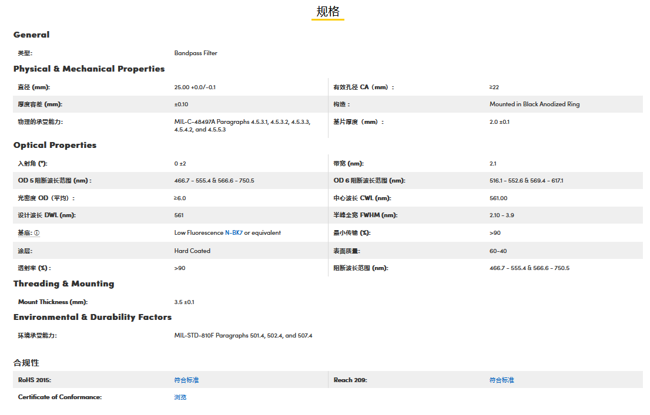
Task: Click the Mount Thickness (mm) label
Action: click(x=52, y=302)
